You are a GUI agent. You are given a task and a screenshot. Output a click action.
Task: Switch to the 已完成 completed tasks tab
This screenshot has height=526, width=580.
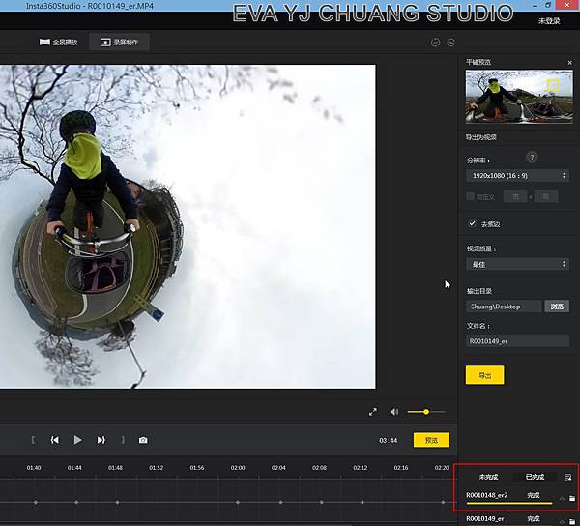point(535,477)
